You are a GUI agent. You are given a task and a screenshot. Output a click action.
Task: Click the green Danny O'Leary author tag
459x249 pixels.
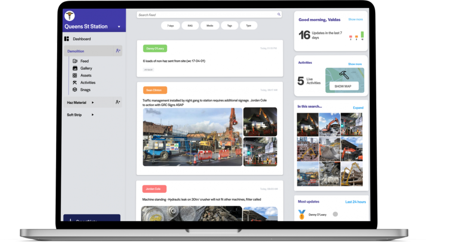[155, 49]
